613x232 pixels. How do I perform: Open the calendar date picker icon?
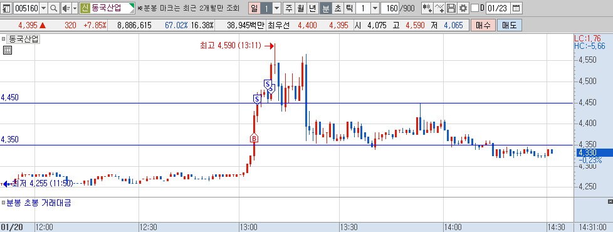(x=516, y=8)
